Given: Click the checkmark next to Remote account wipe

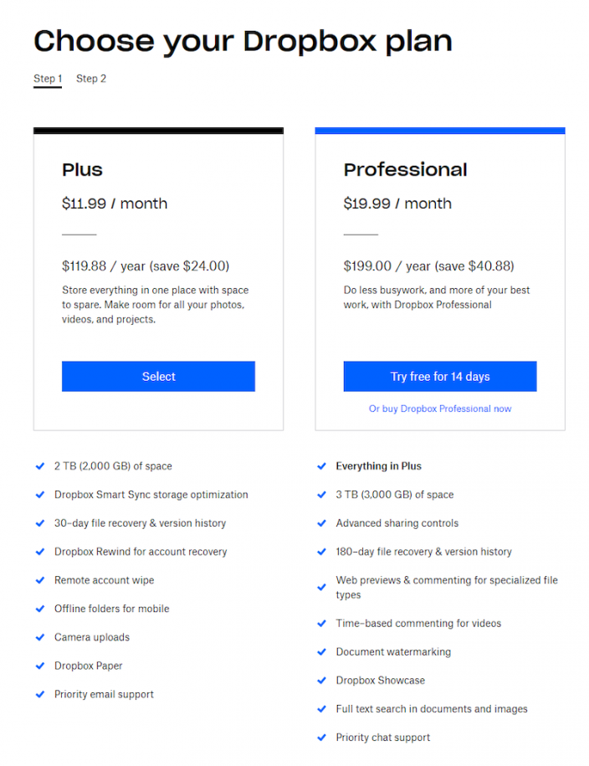Looking at the screenshot, I should point(40,580).
